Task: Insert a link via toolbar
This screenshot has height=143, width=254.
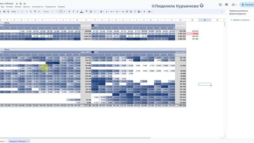Action: [x=123, y=12]
